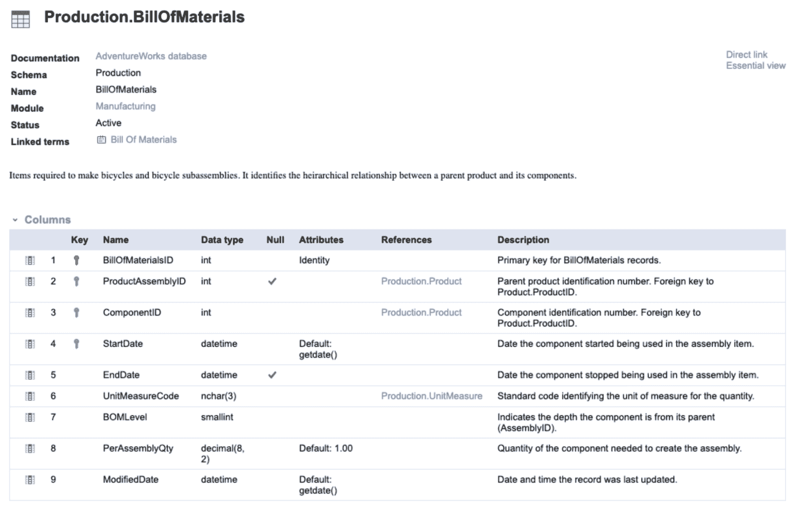Image resolution: width=810 pixels, height=512 pixels.
Task: Click the Quantity of the component description
Action: 619,448
